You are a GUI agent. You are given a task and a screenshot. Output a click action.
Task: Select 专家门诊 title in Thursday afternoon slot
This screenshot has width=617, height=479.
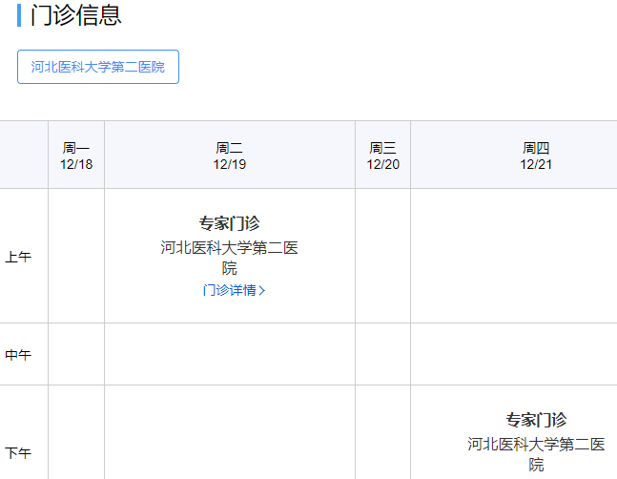[x=536, y=420]
